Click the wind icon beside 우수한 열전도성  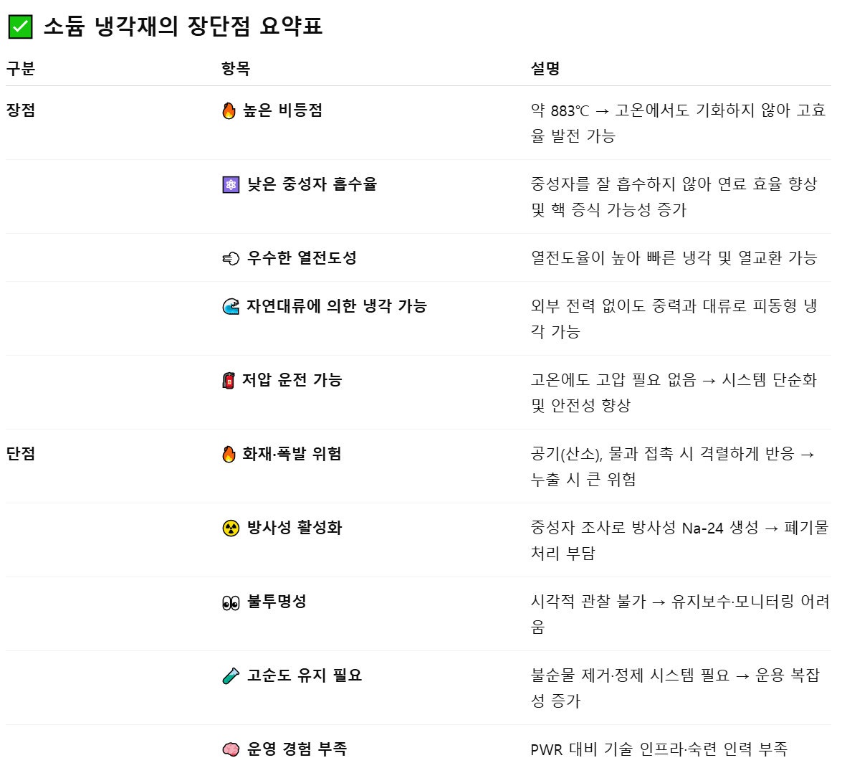(x=231, y=259)
